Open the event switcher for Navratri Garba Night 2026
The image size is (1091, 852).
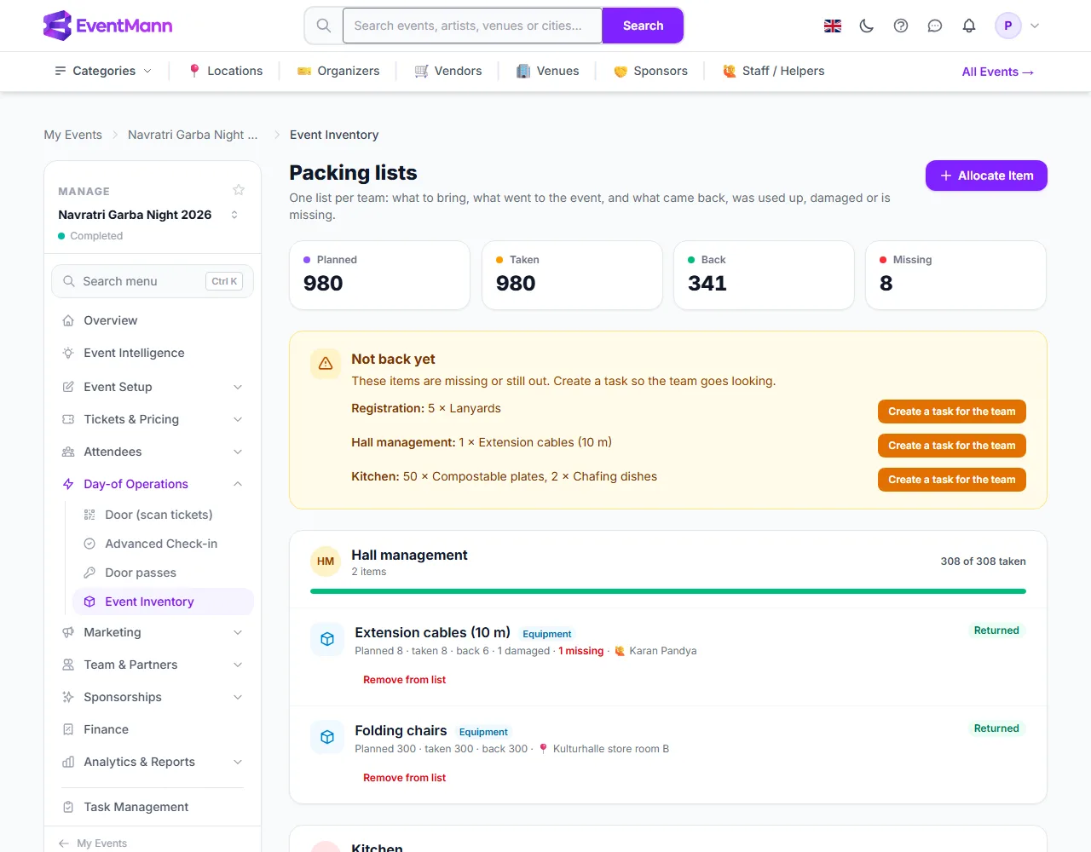(x=234, y=215)
